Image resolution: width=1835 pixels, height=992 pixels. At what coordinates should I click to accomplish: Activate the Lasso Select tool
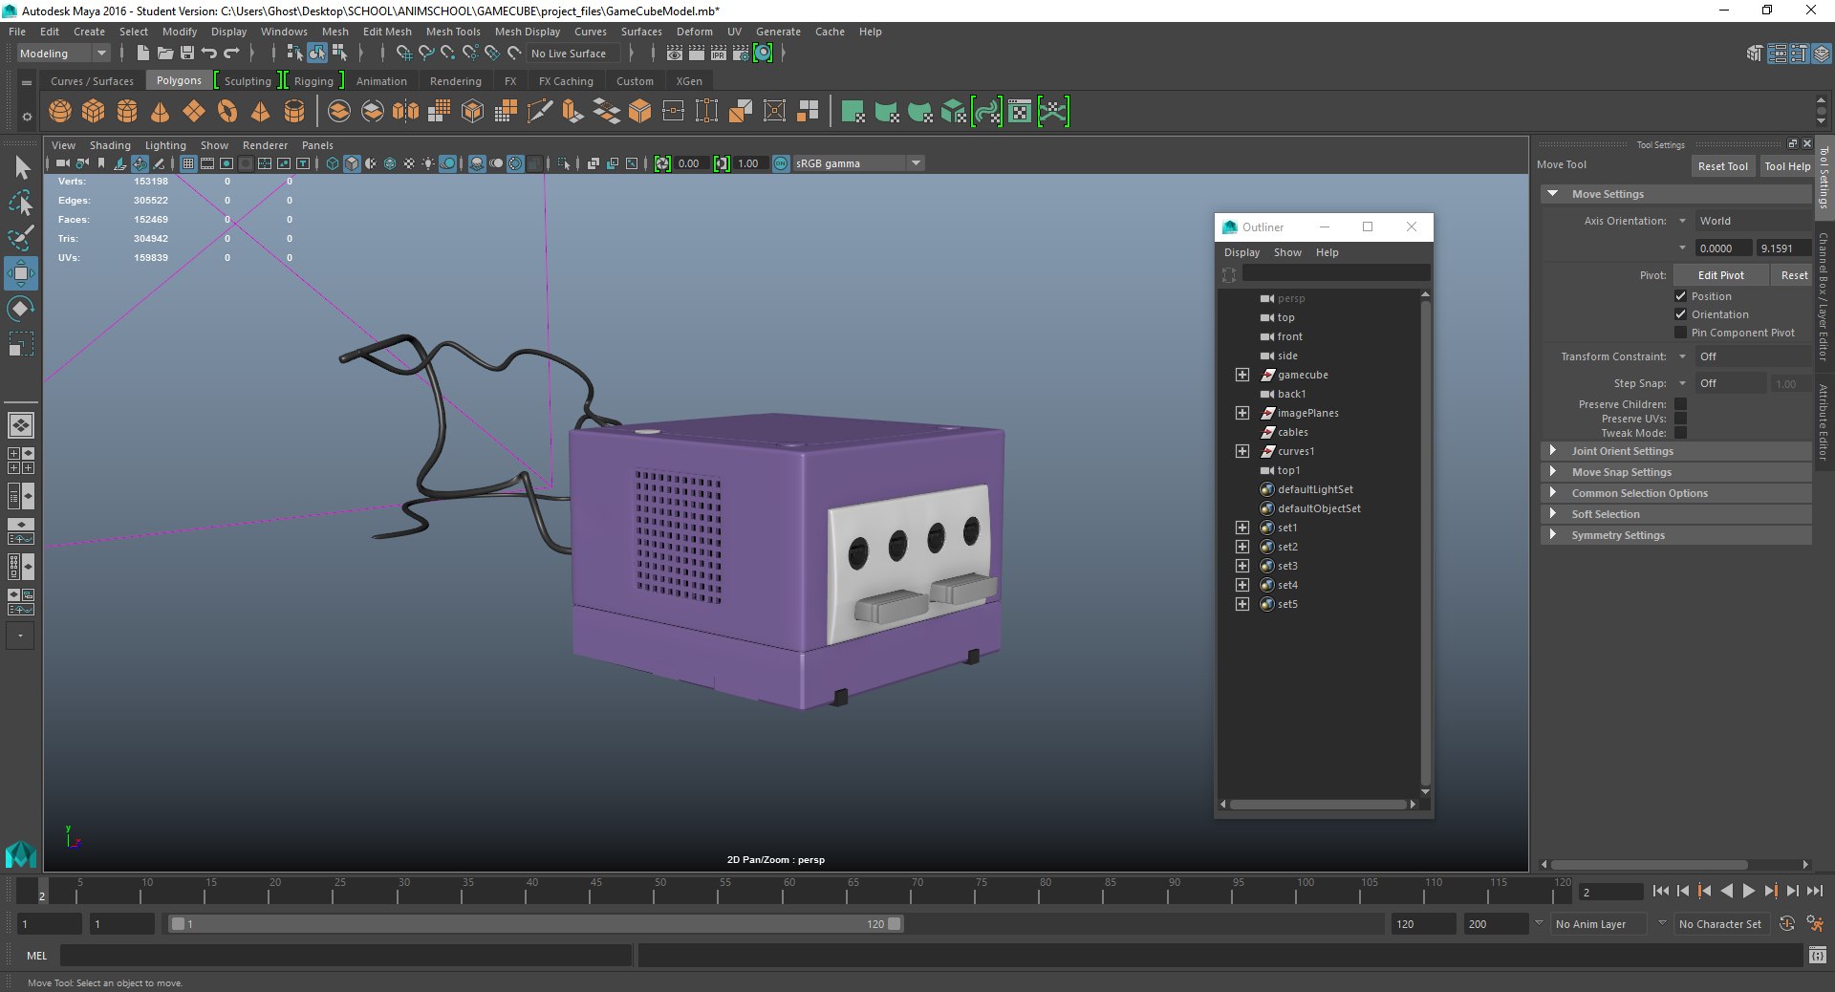(21, 203)
